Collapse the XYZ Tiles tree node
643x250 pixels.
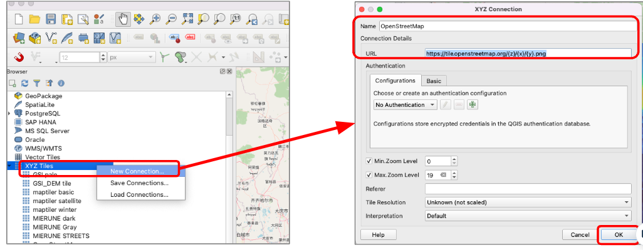[9, 166]
